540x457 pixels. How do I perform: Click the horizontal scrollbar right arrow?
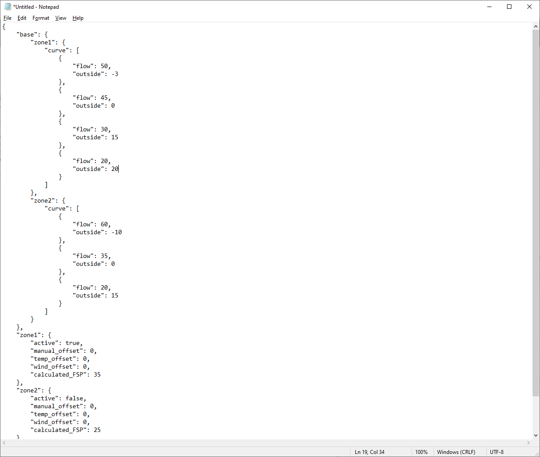pos(529,443)
